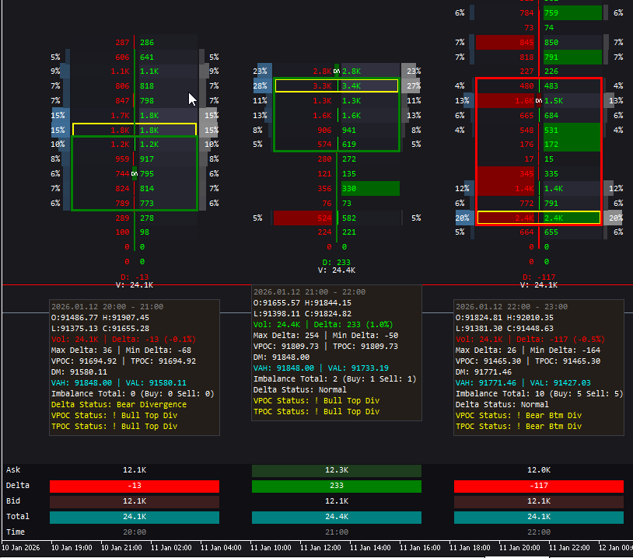Select the 21:00 label in the Time row

[x=336, y=532]
